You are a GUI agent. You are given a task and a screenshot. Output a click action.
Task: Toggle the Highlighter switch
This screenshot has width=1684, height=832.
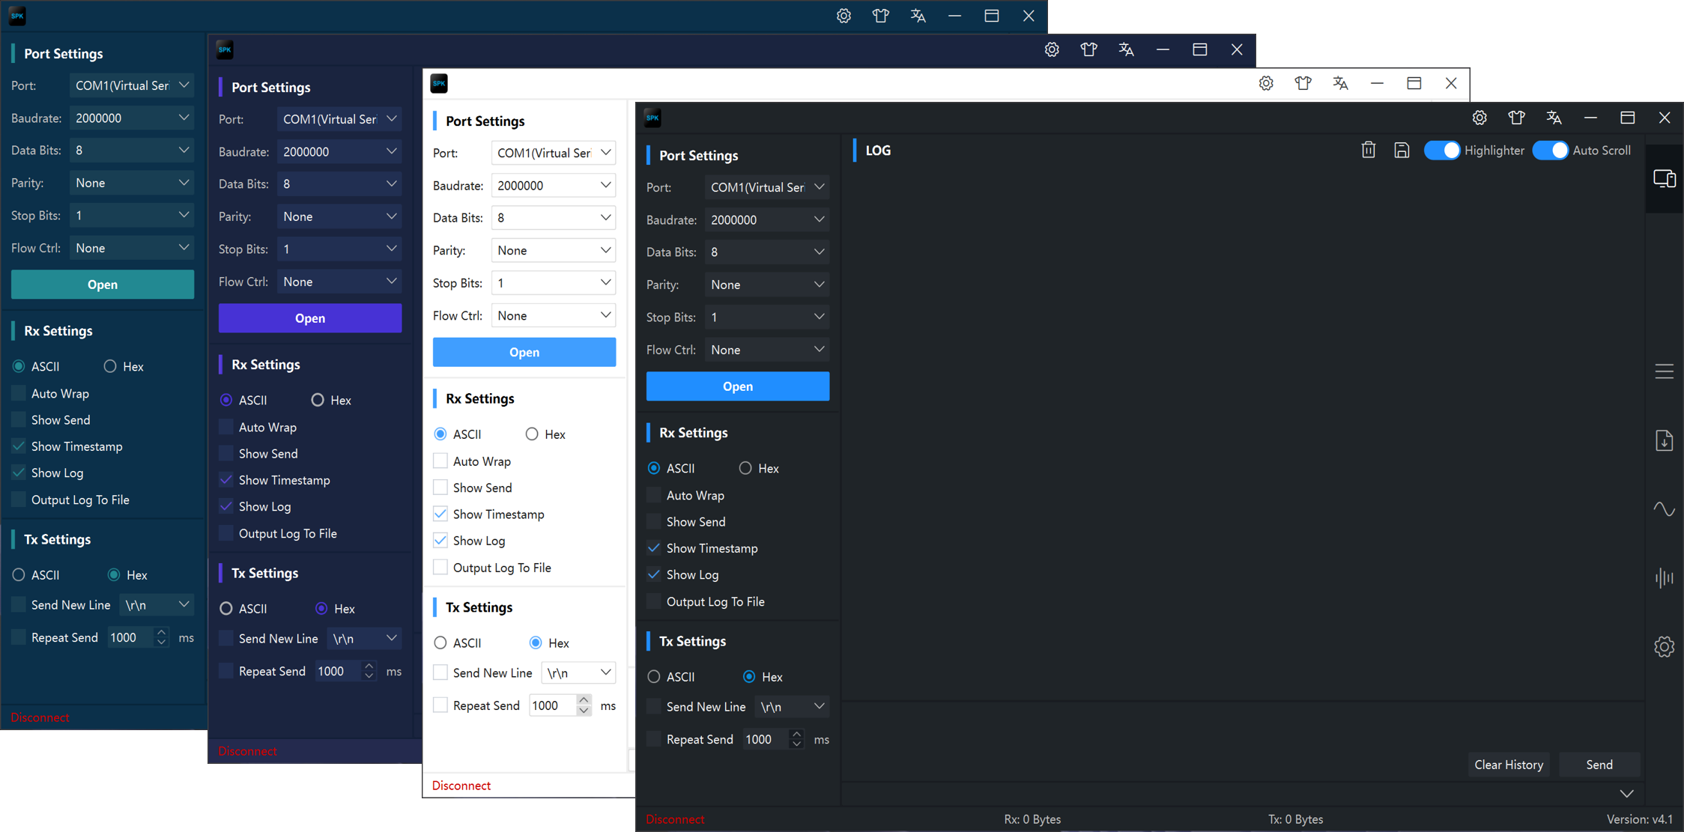click(x=1441, y=150)
